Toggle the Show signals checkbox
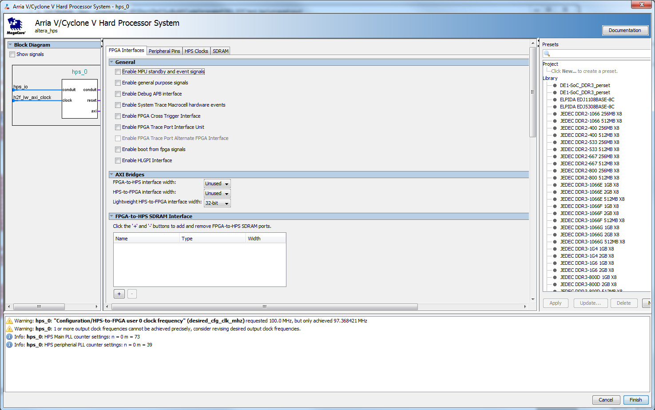The image size is (655, 410). pyautogui.click(x=12, y=55)
